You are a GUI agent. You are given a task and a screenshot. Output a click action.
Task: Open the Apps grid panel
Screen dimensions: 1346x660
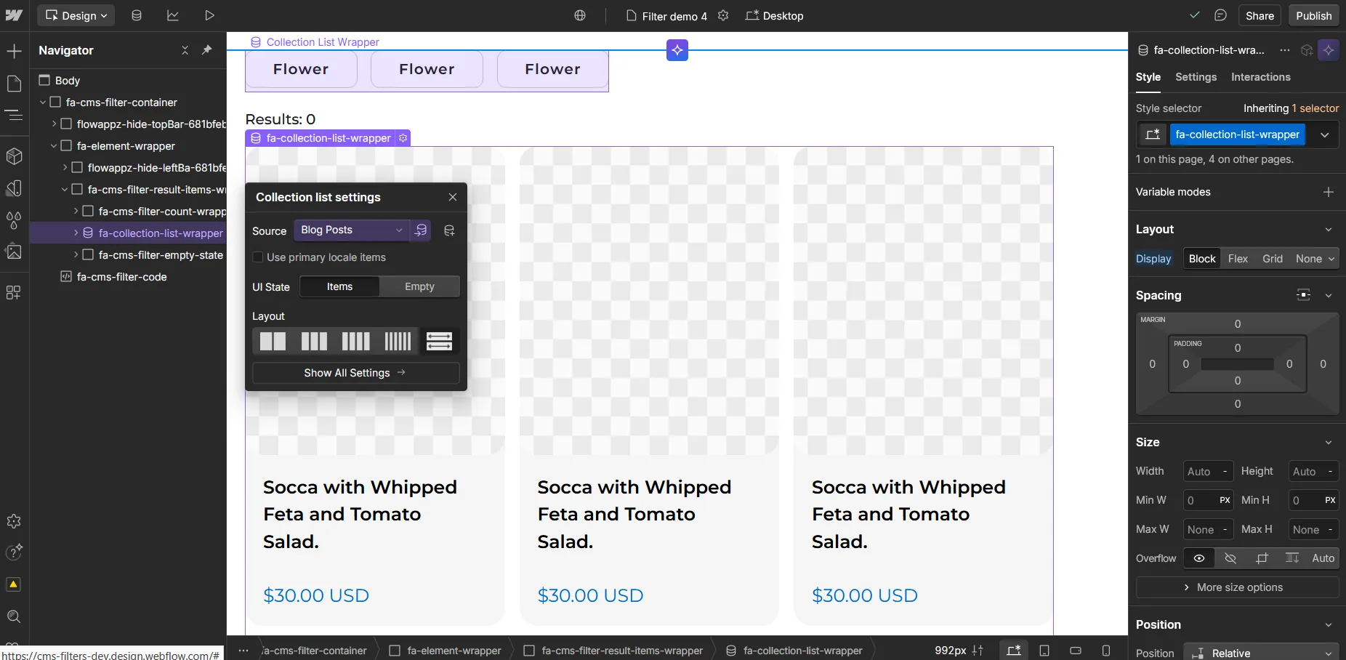point(14,292)
